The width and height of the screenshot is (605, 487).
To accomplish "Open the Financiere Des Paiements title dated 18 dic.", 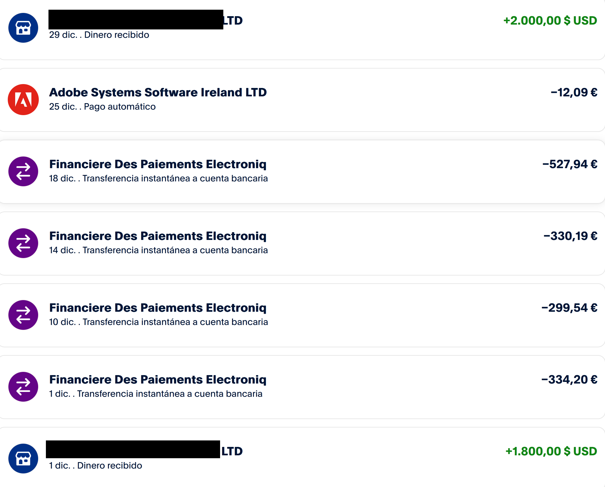I will click(x=158, y=164).
